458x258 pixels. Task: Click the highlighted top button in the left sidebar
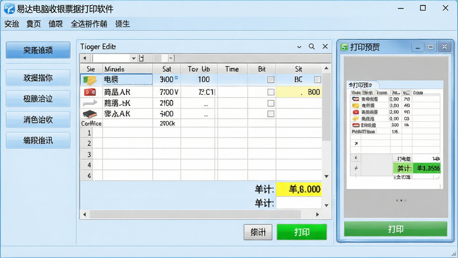point(38,50)
